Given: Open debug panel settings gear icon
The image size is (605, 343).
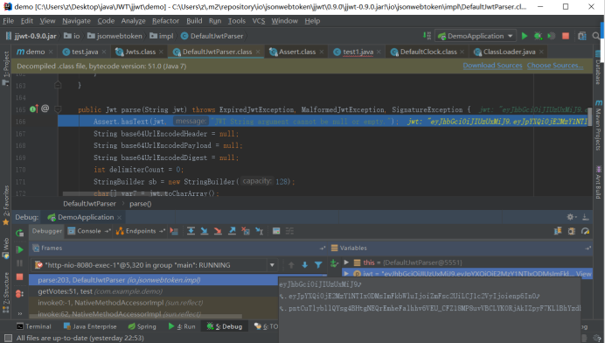Looking at the screenshot, I should point(571,217).
